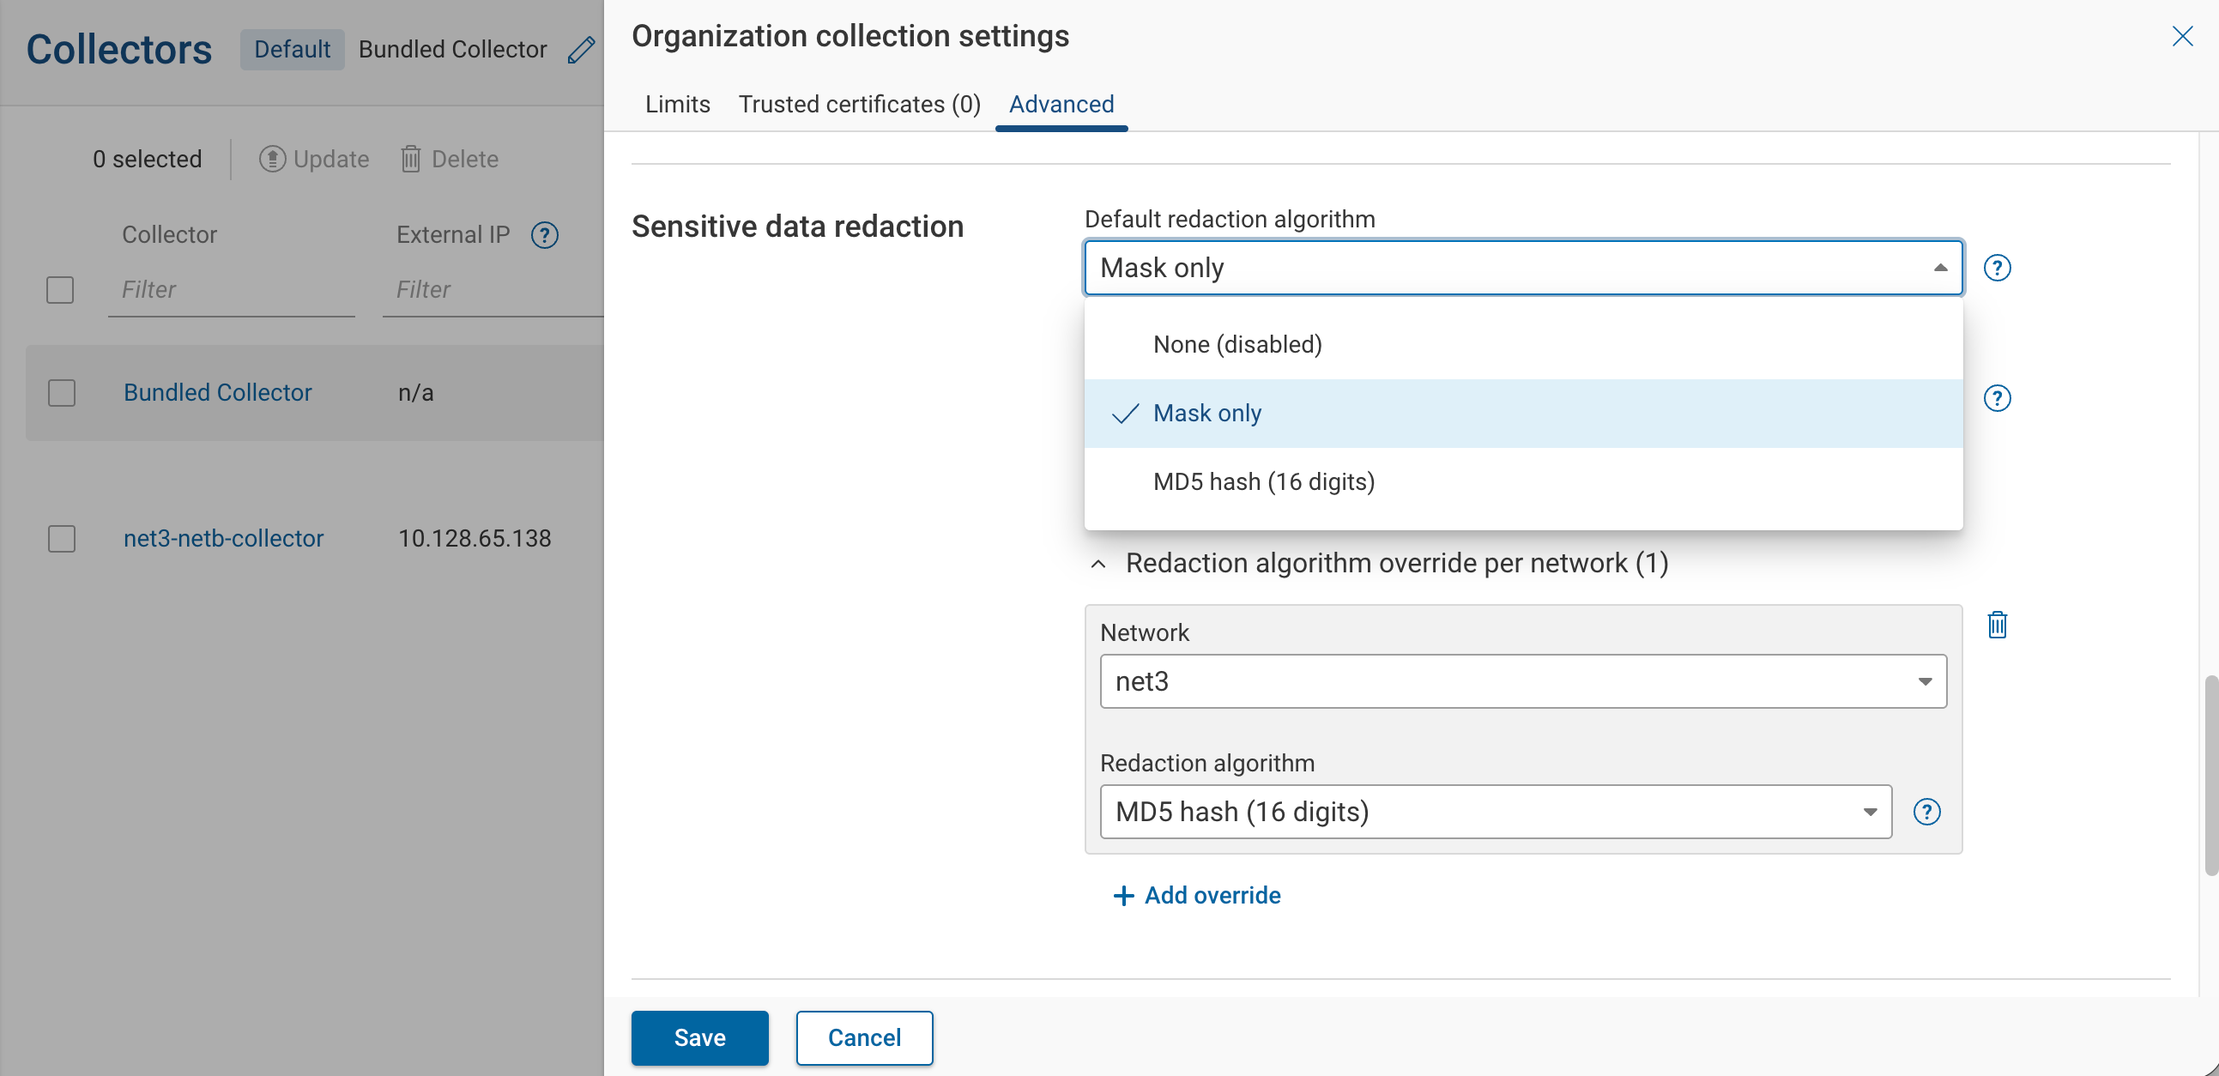
Task: Check the Bundled Collector row checkbox
Action: (x=62, y=393)
